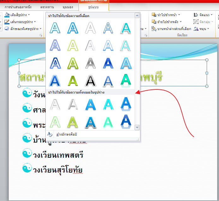Click the yin-yang bullet beside วงเวียนสุริโยทัย
This screenshot has width=219, height=201.
click(x=27, y=168)
